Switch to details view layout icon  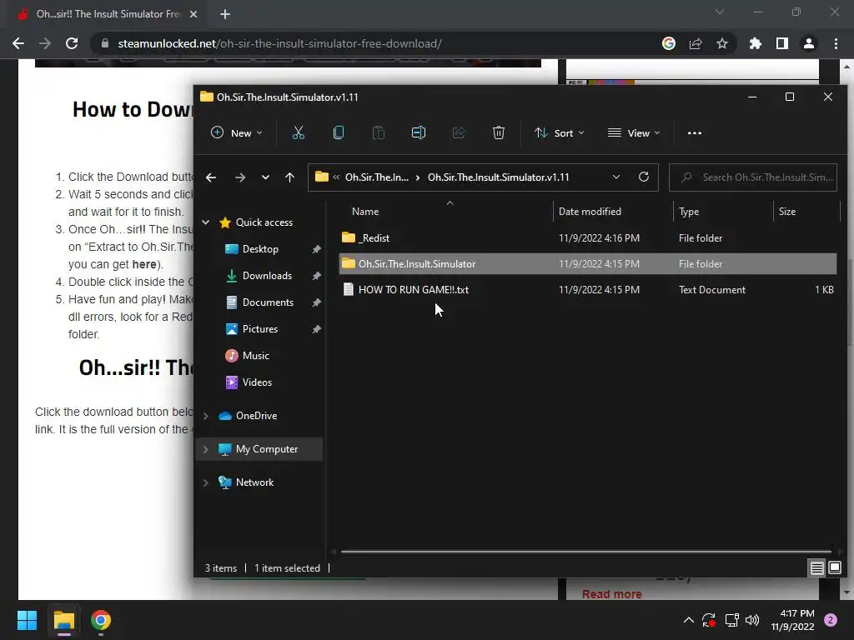pyautogui.click(x=817, y=568)
